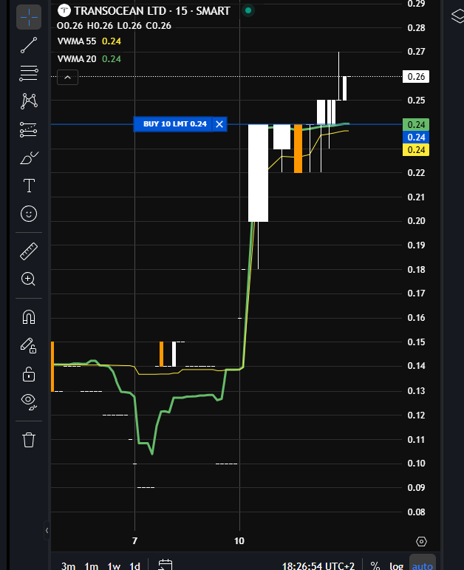
Task: Select the brush drawing tool
Action: pyautogui.click(x=29, y=157)
